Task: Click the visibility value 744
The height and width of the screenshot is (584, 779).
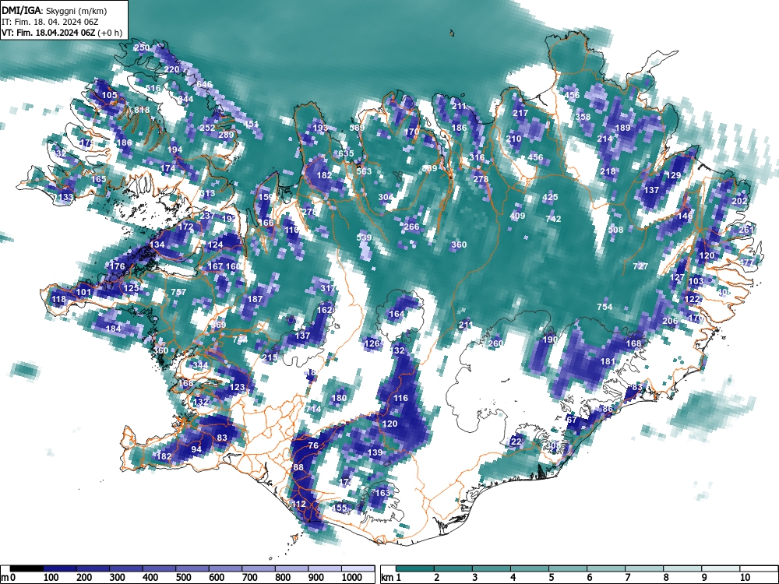Action: pos(240,339)
